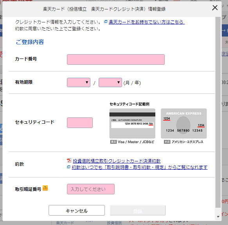228x225 pixels.
Task: Click external-link icon before 楽天カードをお持ちでない方
Action: click(106, 22)
